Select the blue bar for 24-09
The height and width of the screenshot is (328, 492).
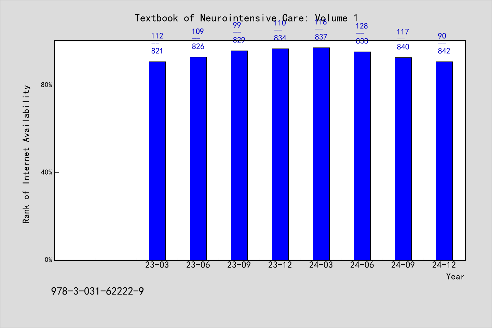coord(403,159)
